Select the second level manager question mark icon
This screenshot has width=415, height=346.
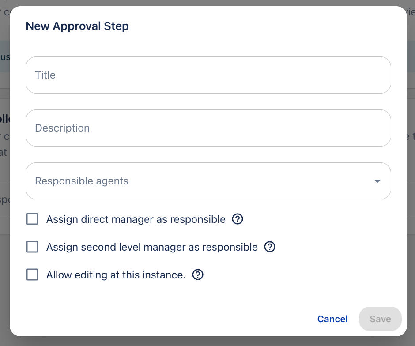tap(270, 247)
